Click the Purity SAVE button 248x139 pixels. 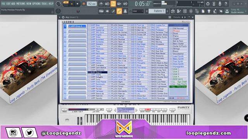click(x=172, y=110)
